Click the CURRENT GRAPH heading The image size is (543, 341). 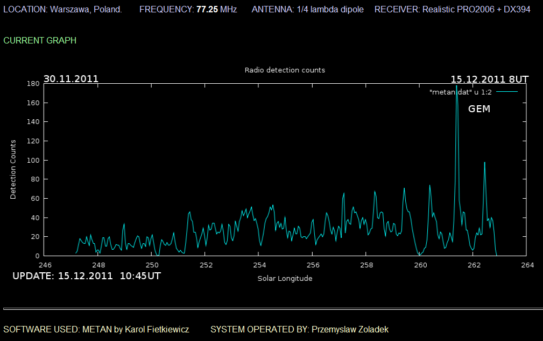(40, 40)
